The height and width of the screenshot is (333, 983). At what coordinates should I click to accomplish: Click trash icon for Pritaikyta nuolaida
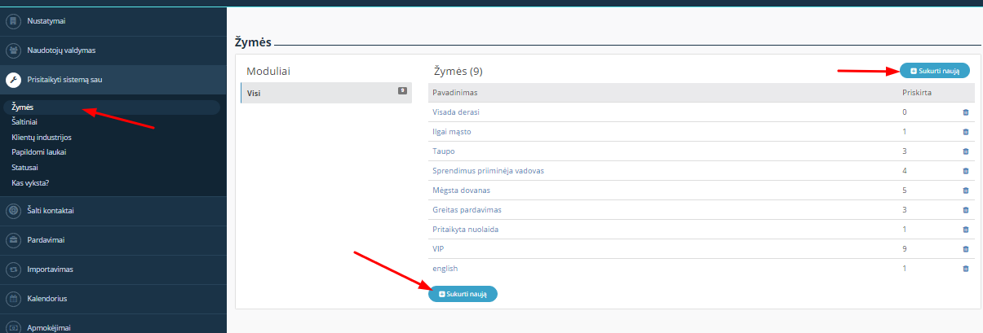[x=966, y=230]
